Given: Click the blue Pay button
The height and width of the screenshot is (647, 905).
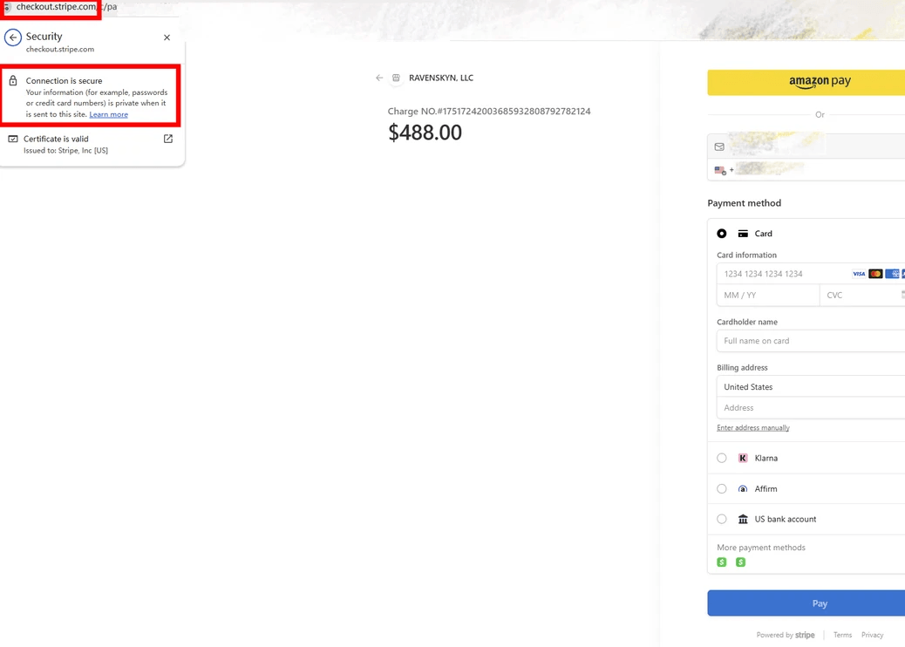Looking at the screenshot, I should [806, 603].
